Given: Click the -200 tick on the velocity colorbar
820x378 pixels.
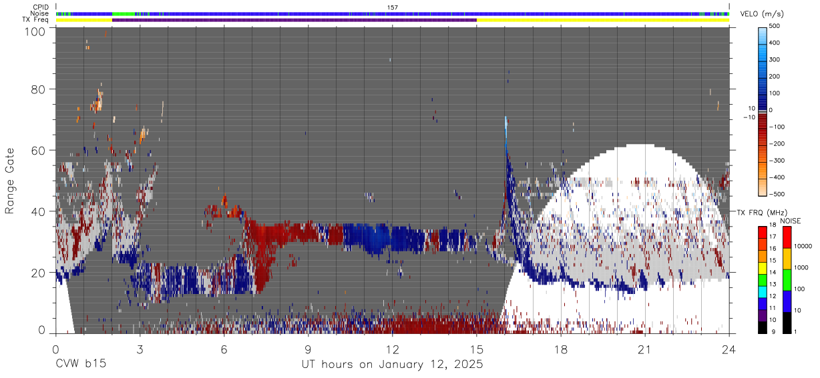Looking at the screenshot, I should [777, 144].
